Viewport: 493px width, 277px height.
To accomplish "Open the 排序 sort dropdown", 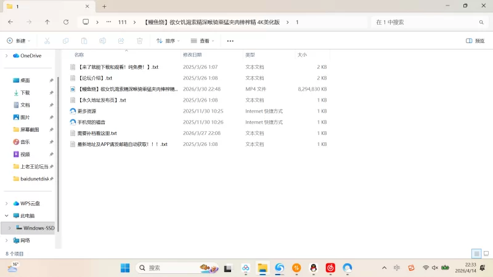I will [168, 41].
